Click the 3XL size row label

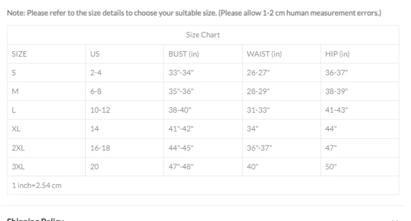point(18,167)
